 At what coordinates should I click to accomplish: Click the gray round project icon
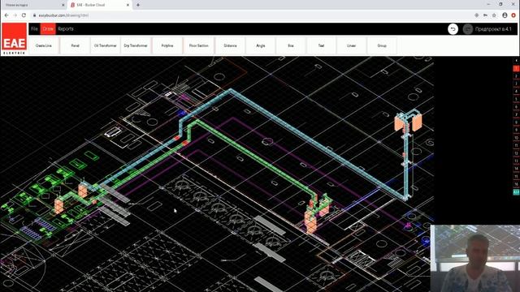coord(468,29)
